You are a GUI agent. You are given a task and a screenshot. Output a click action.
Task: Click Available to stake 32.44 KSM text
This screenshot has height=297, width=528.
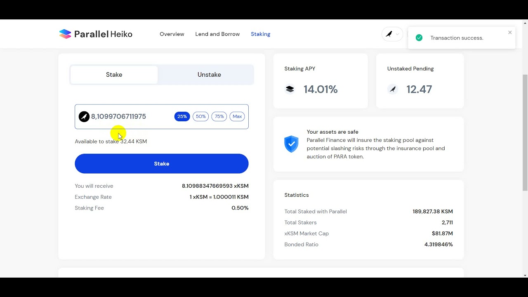[x=111, y=141]
